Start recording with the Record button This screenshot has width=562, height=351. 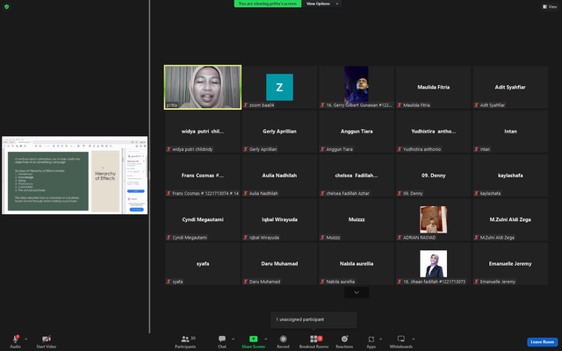283,341
